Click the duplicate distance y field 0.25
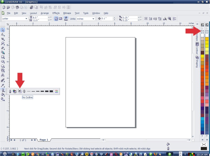210x156 pixels. point(130,20)
